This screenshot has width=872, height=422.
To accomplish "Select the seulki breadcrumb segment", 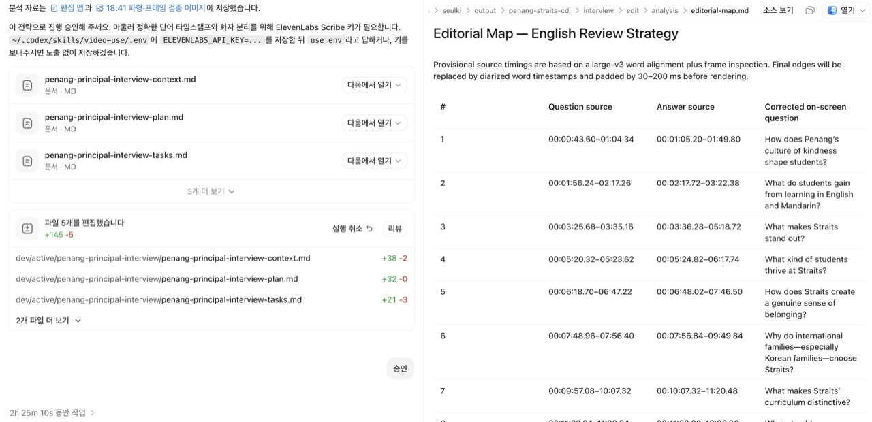I will 452,11.
